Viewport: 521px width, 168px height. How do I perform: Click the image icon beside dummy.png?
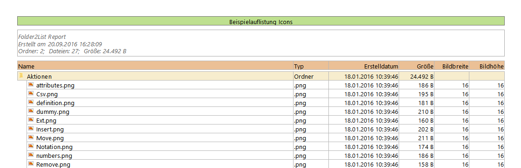pos(31,111)
